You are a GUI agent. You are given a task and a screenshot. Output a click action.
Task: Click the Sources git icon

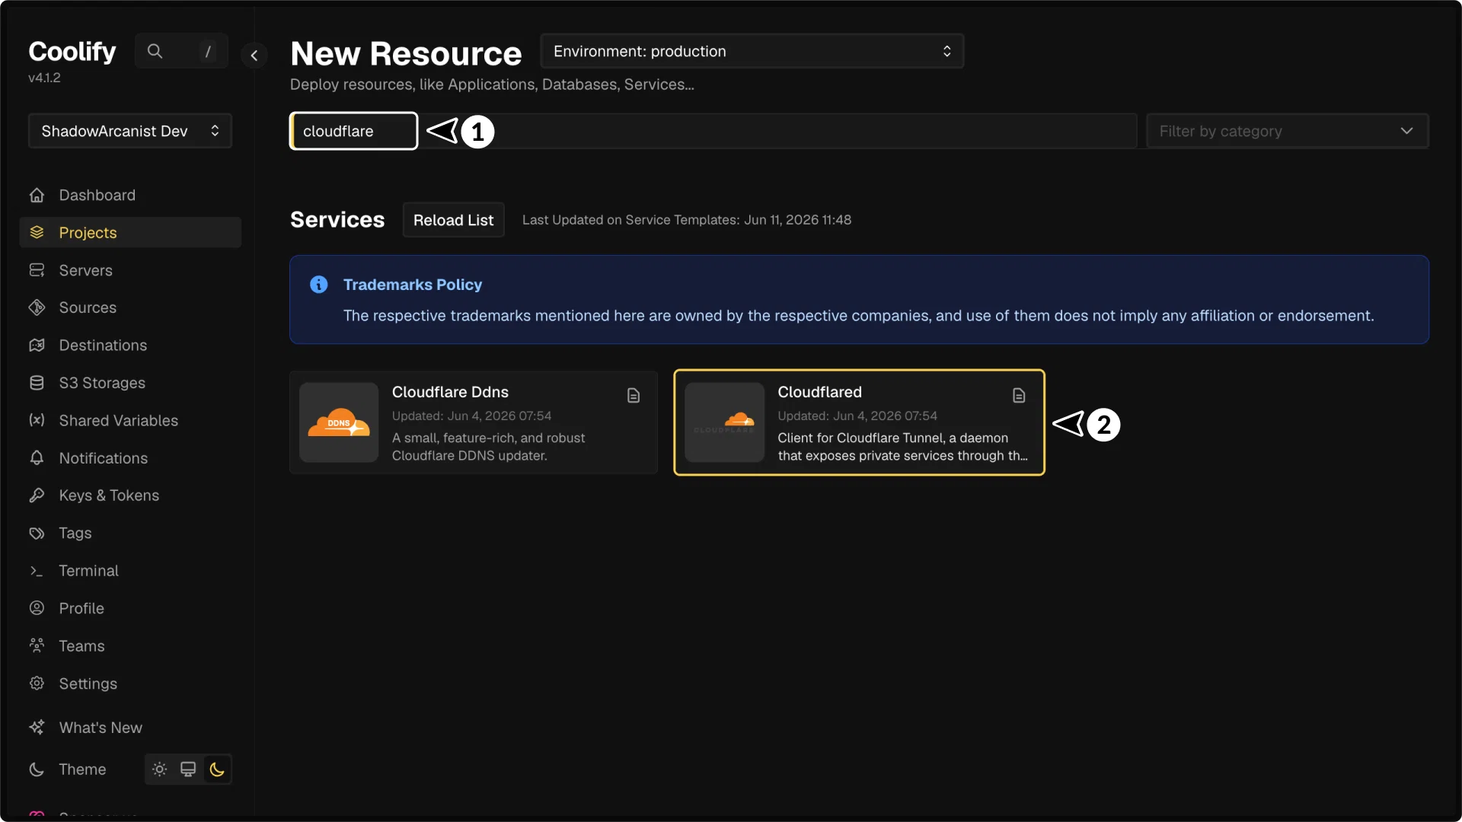(x=37, y=307)
